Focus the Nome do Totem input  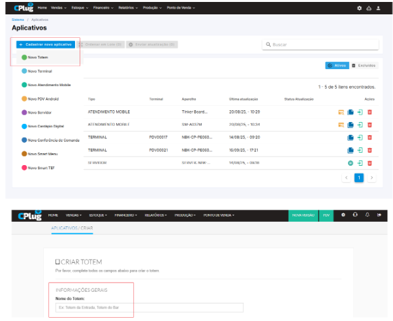pyautogui.click(x=149, y=307)
